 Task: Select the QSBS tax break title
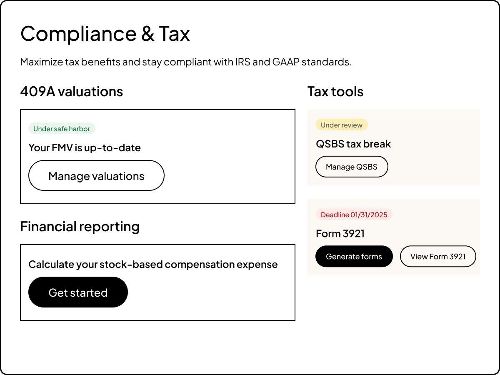[353, 144]
